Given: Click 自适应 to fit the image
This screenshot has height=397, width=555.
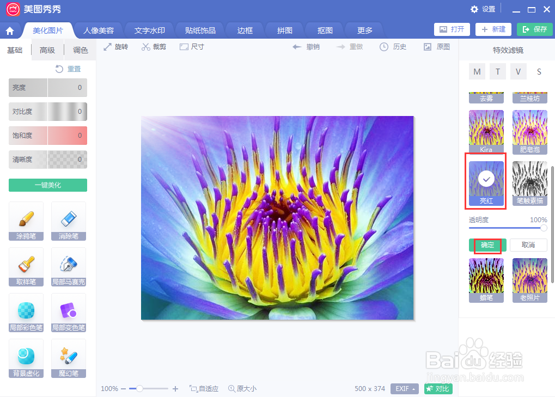Looking at the screenshot, I should pyautogui.click(x=204, y=388).
